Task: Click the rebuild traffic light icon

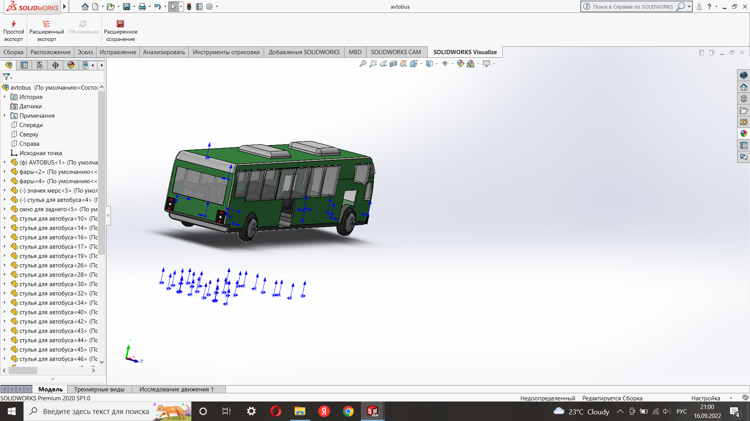Action: click(189, 7)
